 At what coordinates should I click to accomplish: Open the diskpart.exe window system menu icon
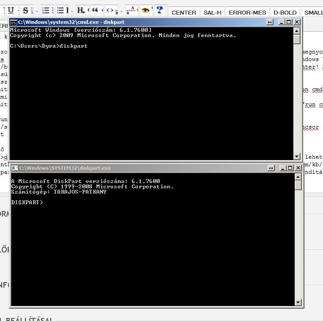coord(15,168)
